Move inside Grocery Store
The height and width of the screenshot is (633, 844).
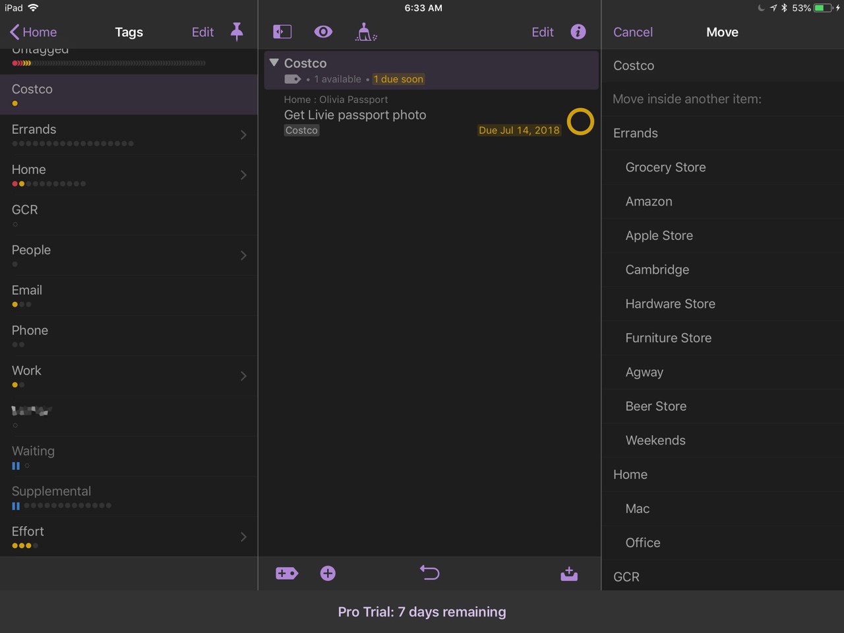coord(723,167)
